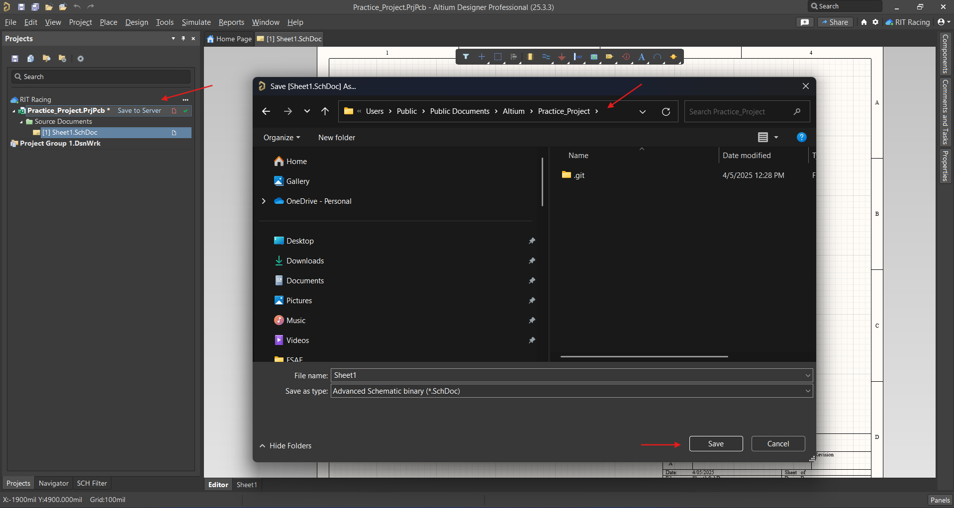Viewport: 954px width, 508px height.
Task: Unpin Downloads from quick access
Action: (532, 260)
